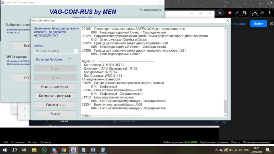Click the О компании footer link
The width and height of the screenshot is (274, 154).
[18, 142]
